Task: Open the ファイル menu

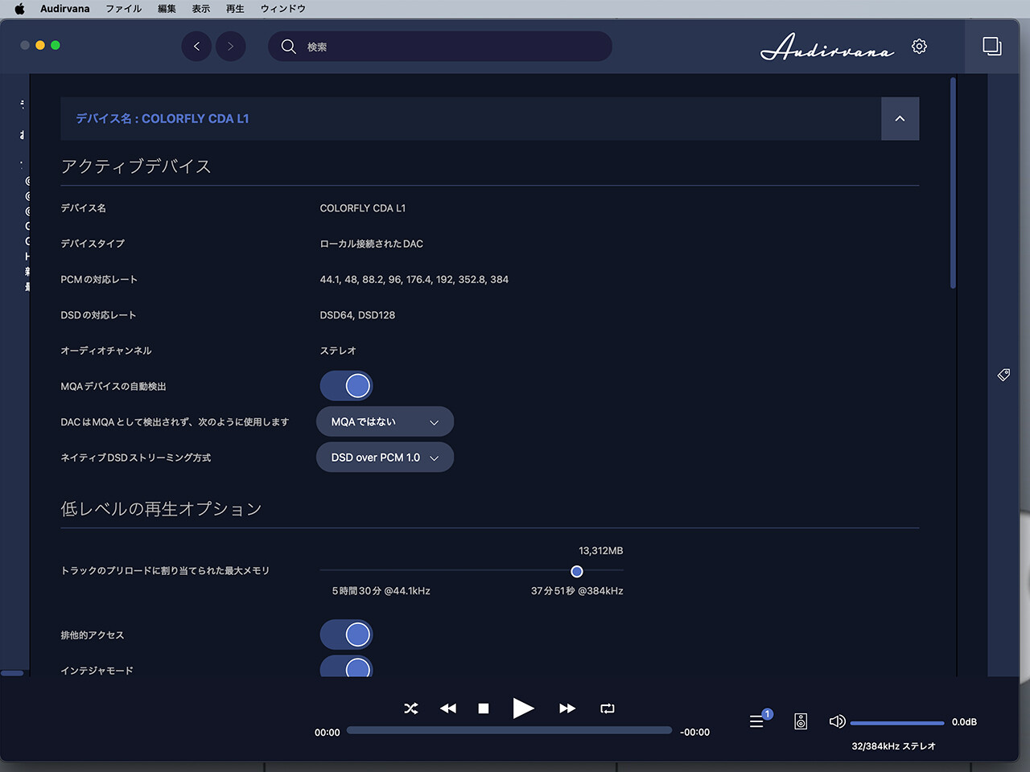Action: click(124, 9)
